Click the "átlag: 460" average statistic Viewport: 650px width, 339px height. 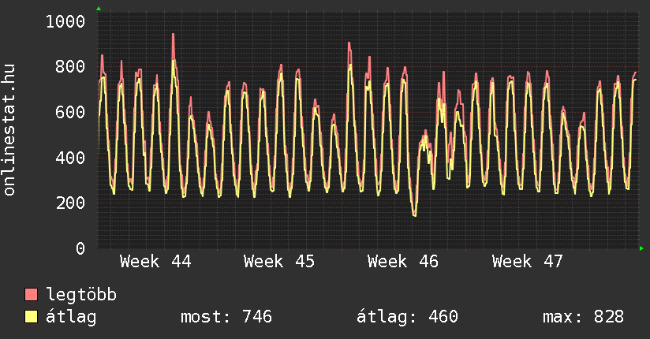[408, 317]
